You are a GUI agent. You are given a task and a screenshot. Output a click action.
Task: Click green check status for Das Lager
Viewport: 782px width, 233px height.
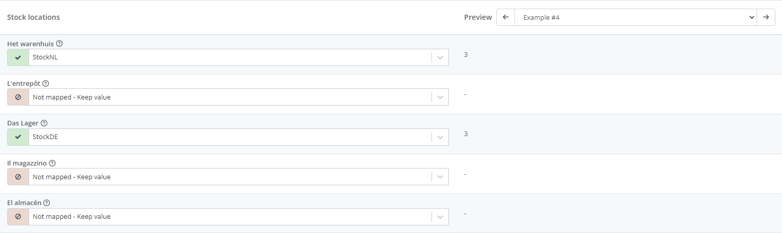(x=18, y=137)
